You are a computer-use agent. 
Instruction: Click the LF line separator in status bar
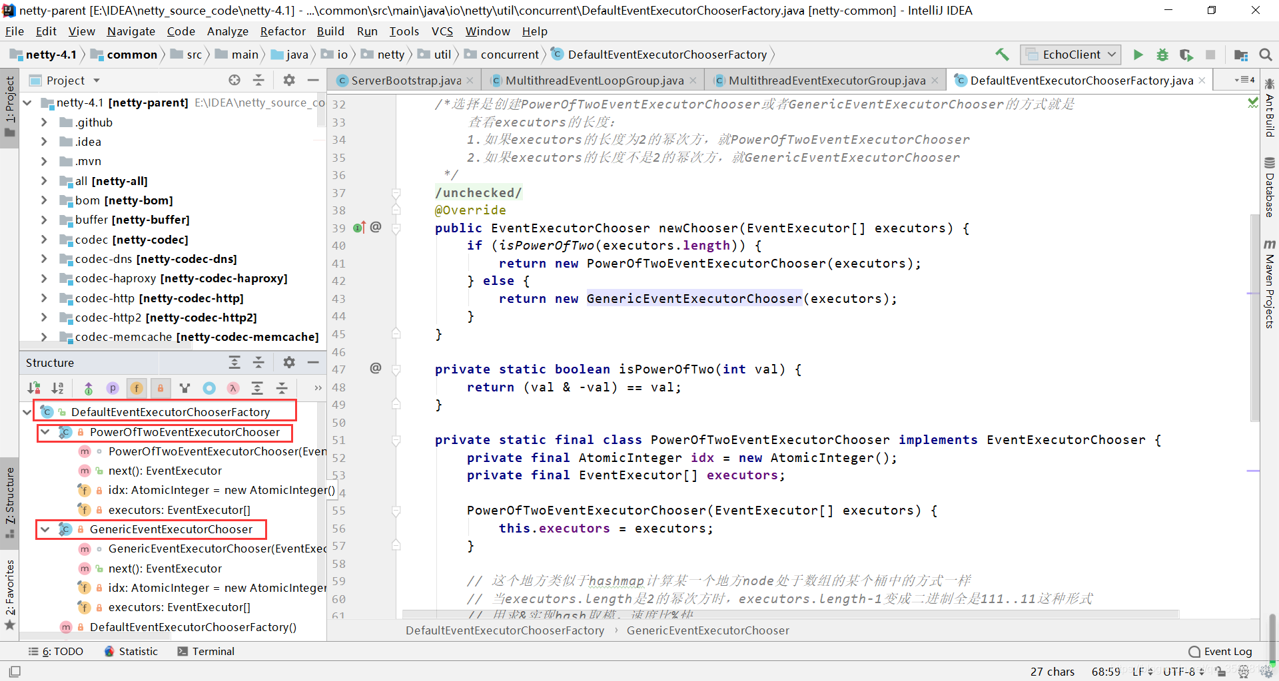point(1142,672)
